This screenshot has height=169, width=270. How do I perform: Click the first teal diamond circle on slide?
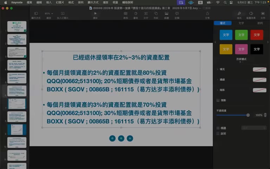click(112, 138)
